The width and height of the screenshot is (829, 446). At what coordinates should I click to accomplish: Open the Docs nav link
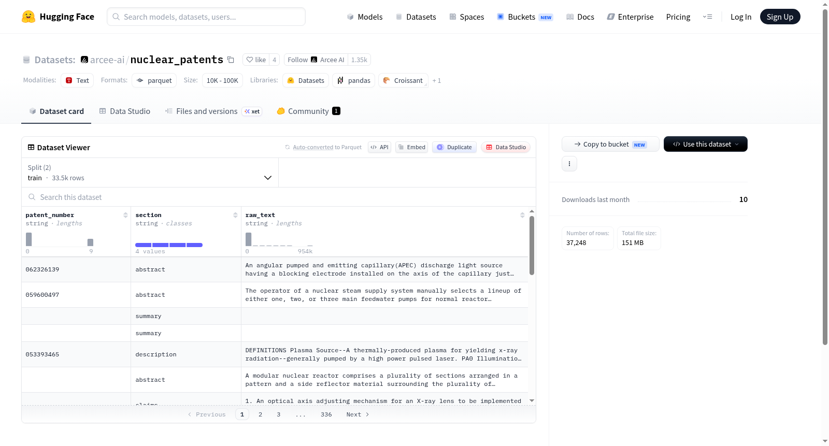tap(580, 17)
